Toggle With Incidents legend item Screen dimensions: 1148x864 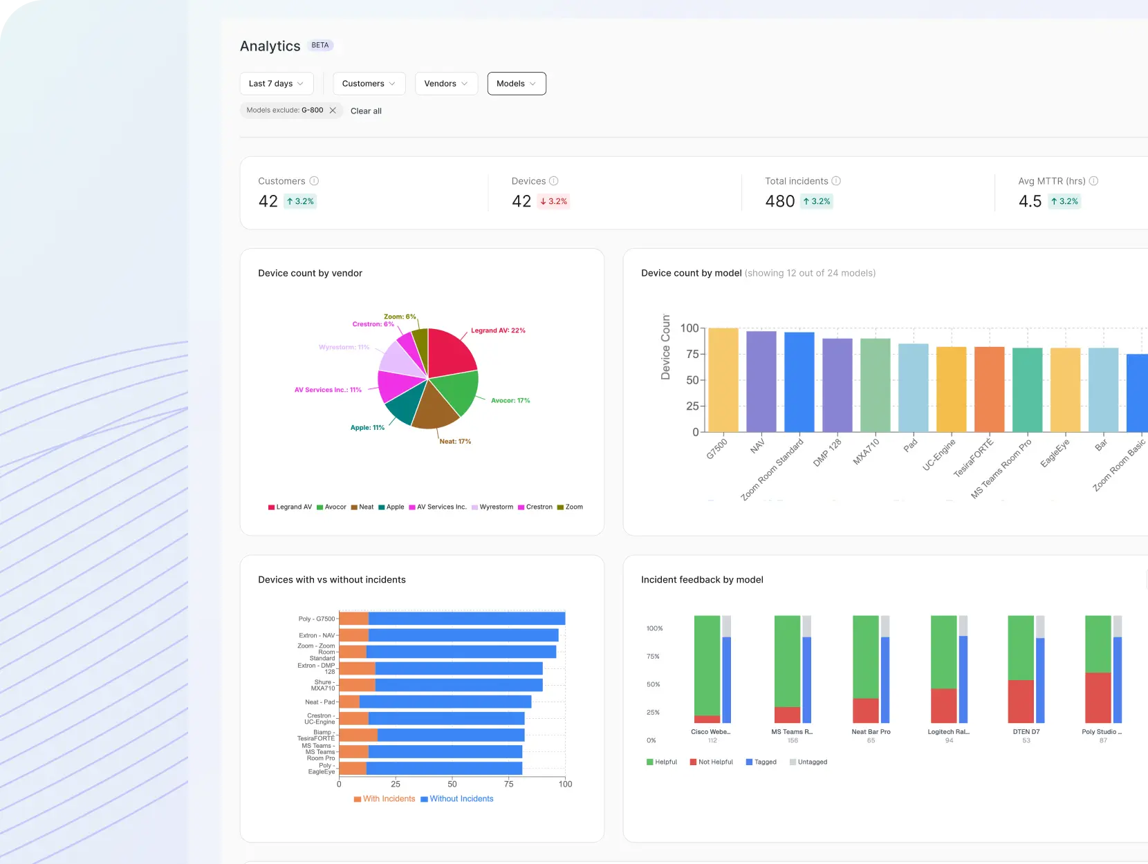tap(385, 799)
